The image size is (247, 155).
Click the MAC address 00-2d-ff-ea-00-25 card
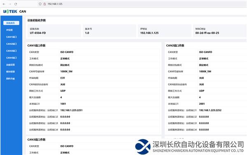click(x=220, y=31)
